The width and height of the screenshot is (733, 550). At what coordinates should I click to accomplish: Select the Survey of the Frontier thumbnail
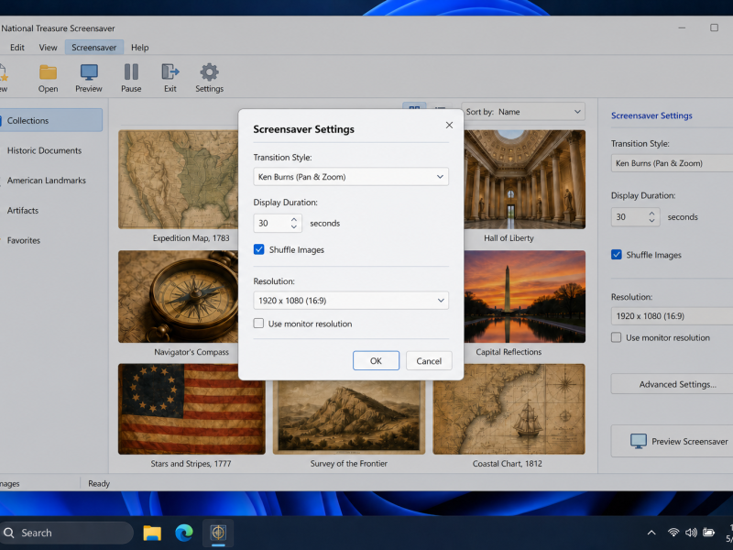pos(349,416)
